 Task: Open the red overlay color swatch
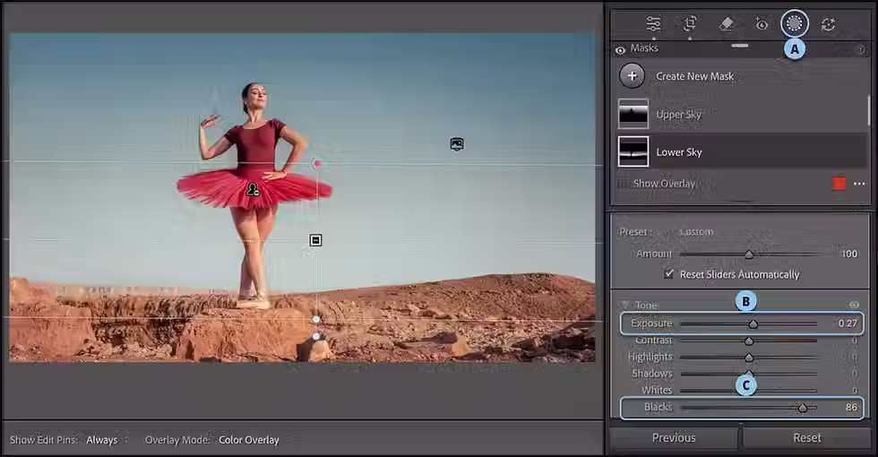click(839, 183)
